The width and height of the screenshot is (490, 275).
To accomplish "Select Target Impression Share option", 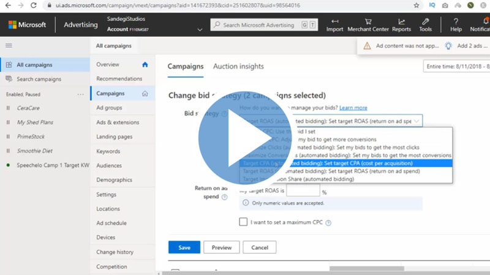I will pos(346,179).
